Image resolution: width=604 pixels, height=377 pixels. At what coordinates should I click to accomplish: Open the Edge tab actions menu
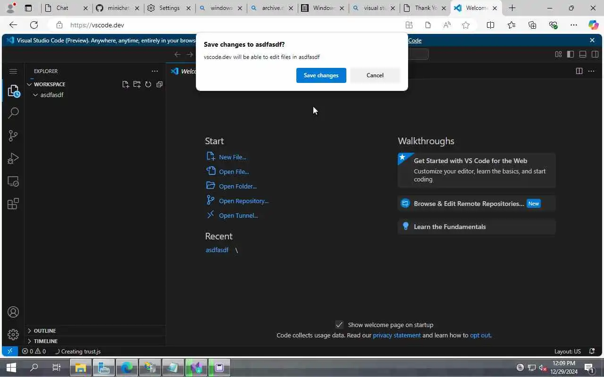click(28, 8)
